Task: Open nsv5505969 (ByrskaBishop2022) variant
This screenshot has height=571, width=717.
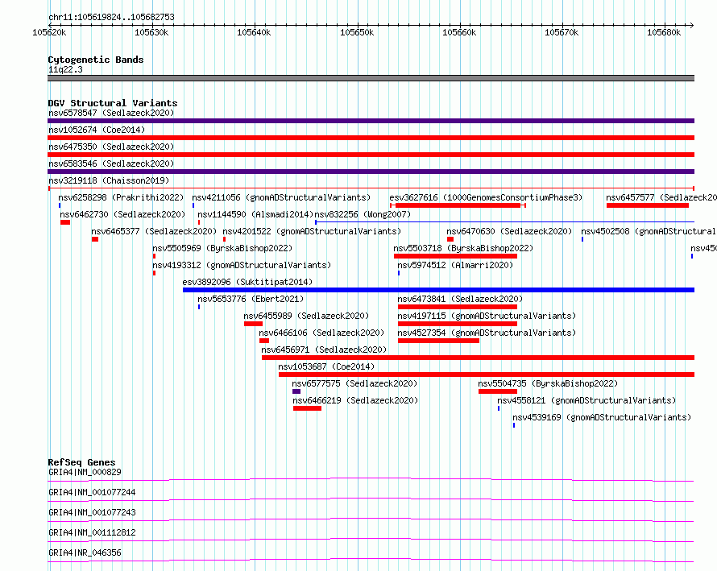Action: tap(222, 248)
